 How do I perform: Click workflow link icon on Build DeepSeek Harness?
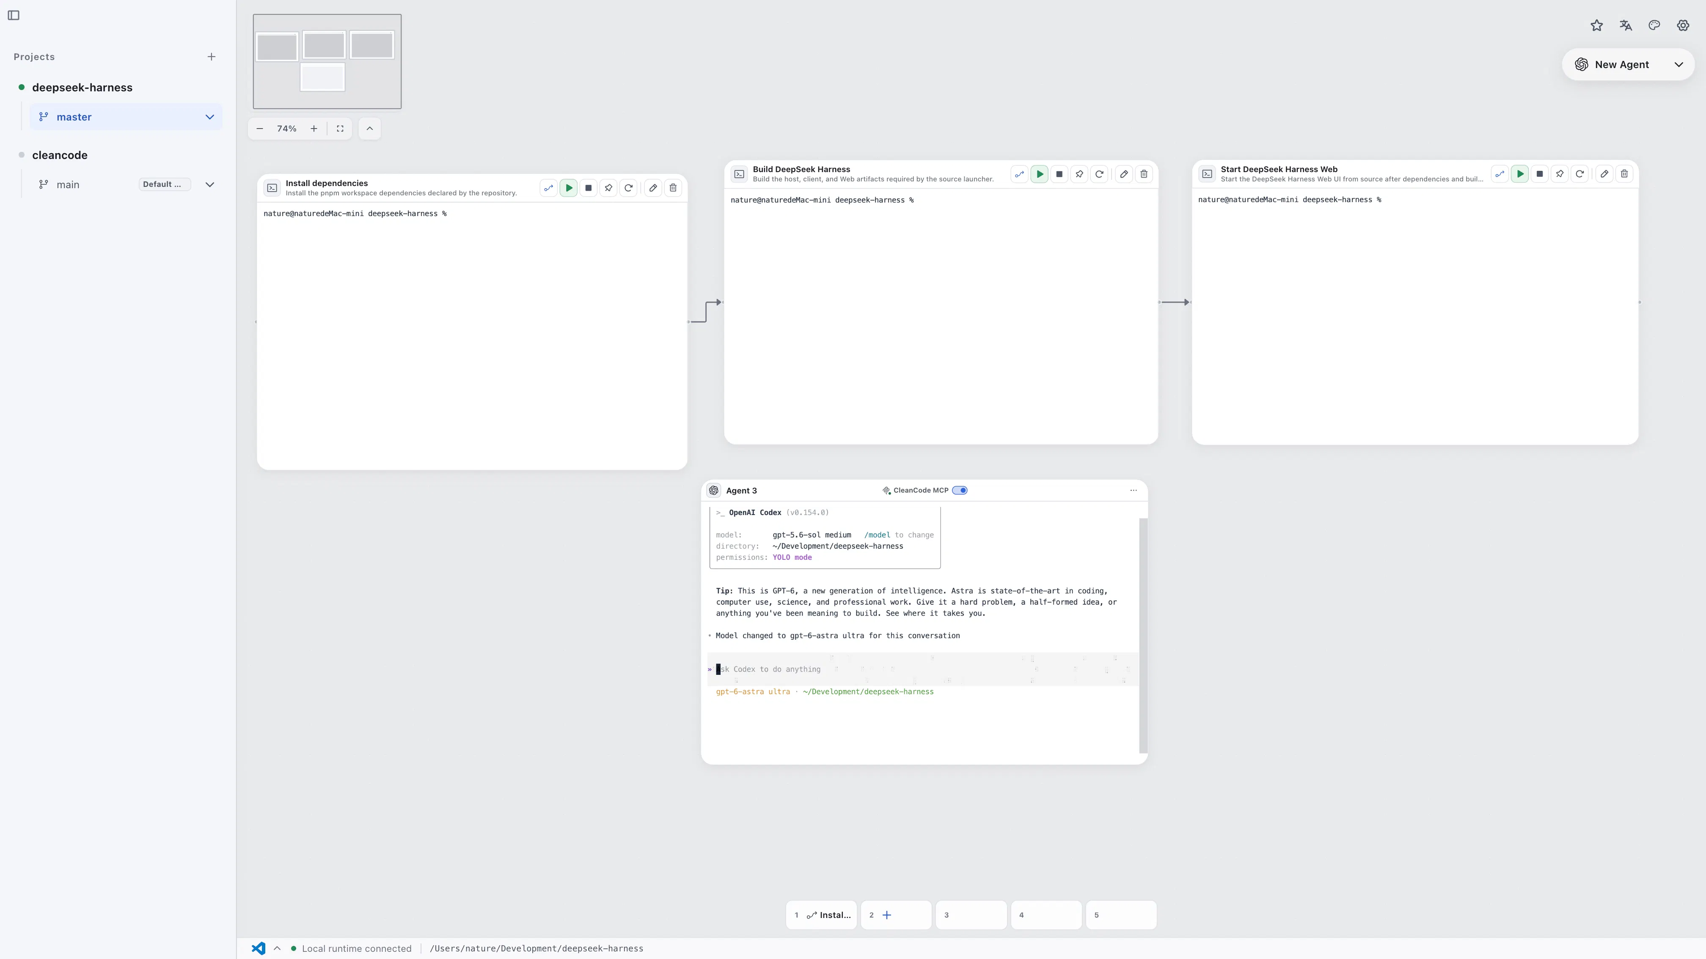(x=1019, y=174)
